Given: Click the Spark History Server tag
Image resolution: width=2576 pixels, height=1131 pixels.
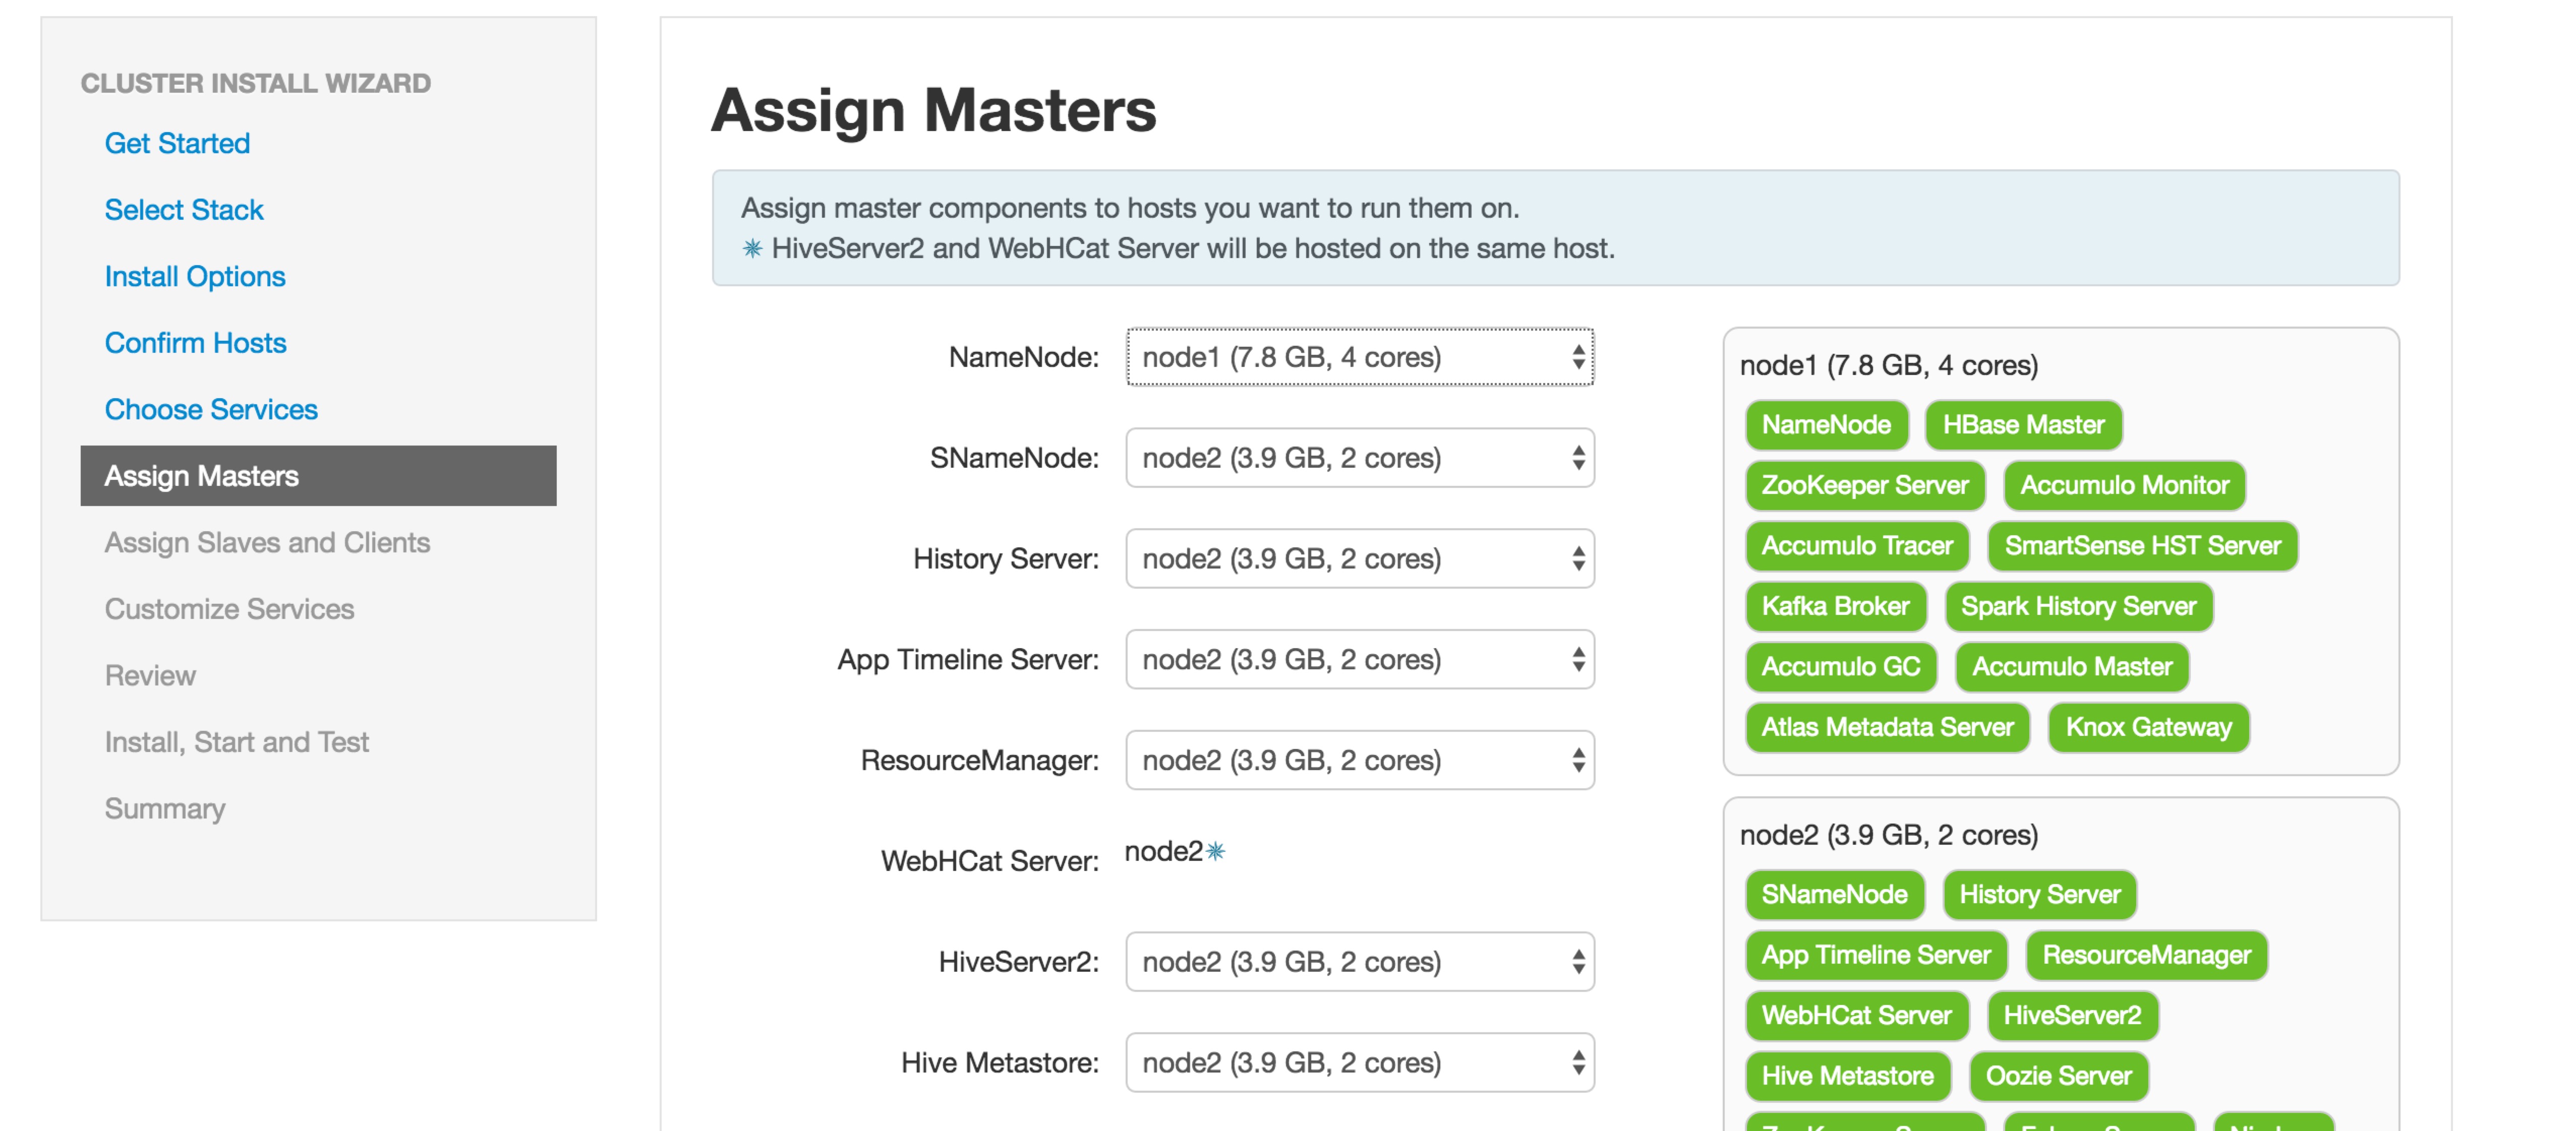Looking at the screenshot, I should click(2078, 606).
